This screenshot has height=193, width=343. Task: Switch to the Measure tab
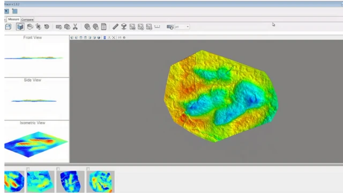(x=13, y=19)
